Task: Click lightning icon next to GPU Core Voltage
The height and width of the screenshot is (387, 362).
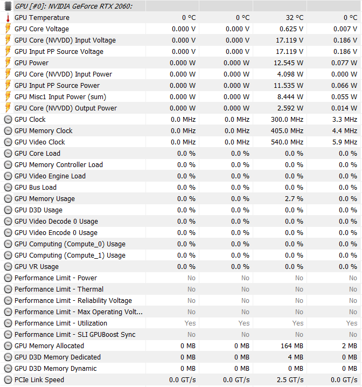Action: click(8, 29)
